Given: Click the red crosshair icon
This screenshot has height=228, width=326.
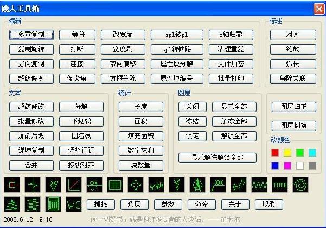Looking at the screenshot, I should point(11,185).
